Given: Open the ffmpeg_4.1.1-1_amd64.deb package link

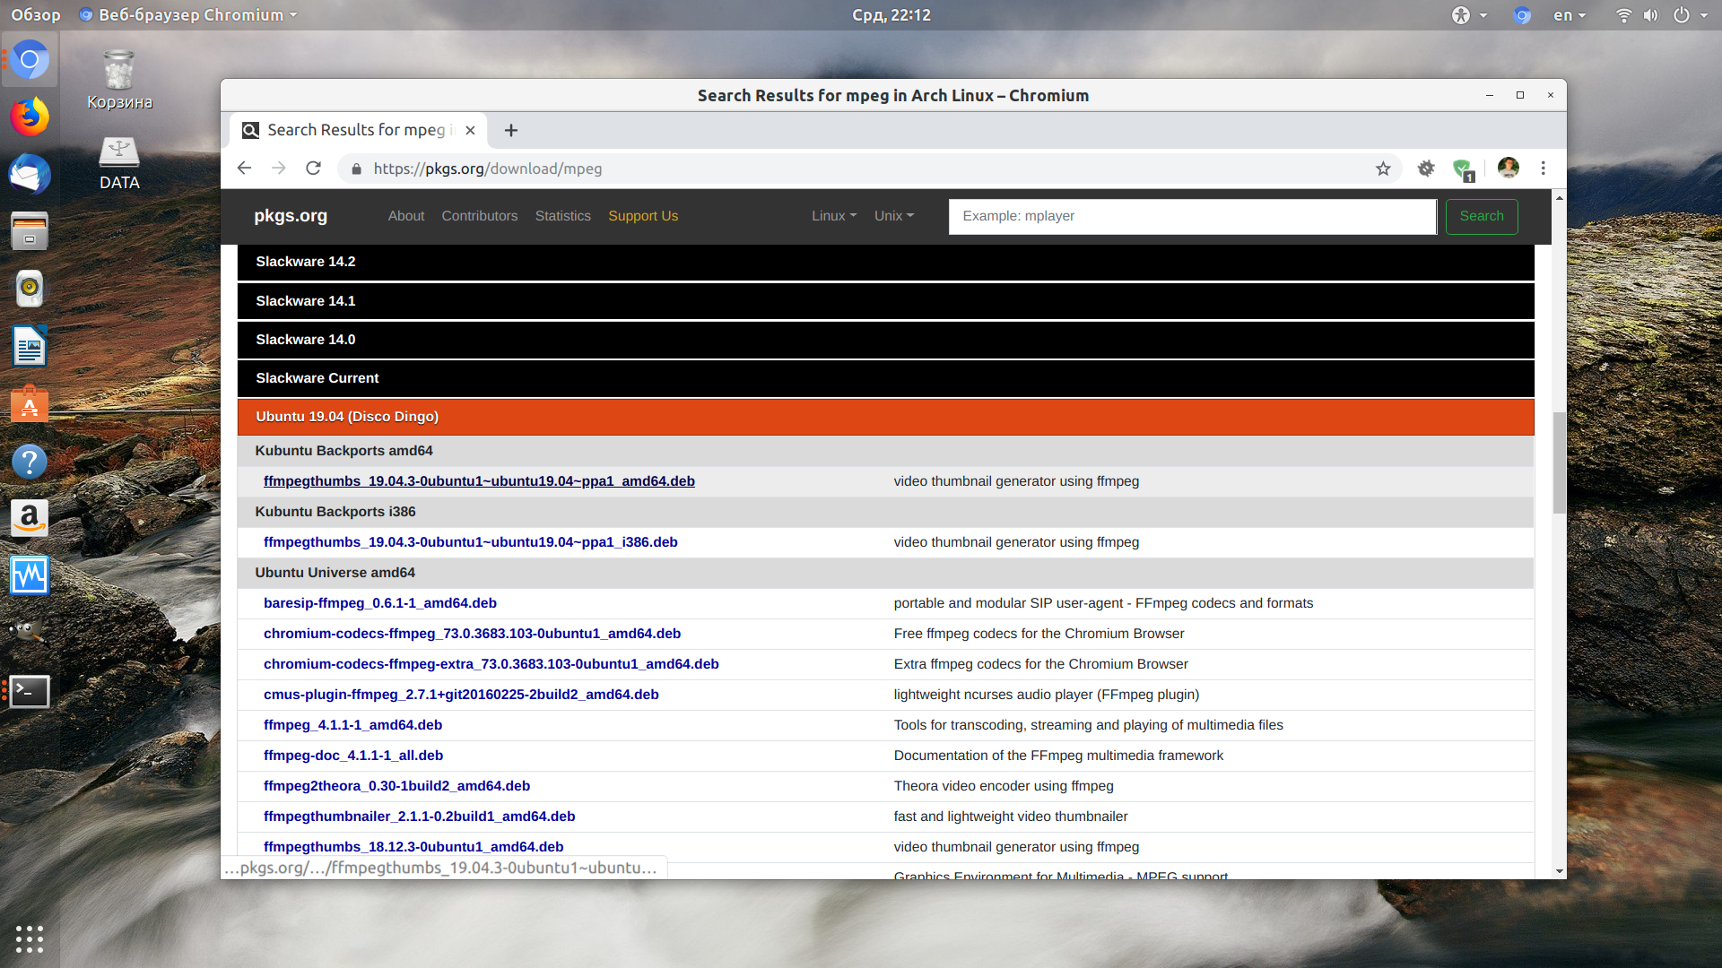Looking at the screenshot, I should coord(352,725).
